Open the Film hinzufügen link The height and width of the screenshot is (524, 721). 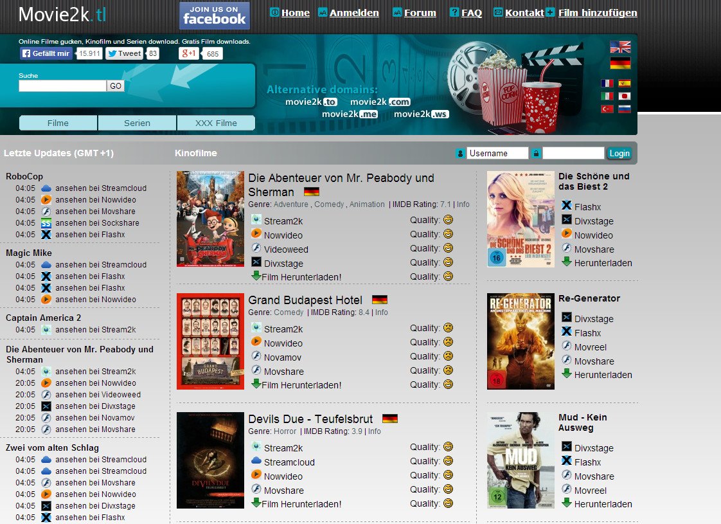[x=598, y=13]
